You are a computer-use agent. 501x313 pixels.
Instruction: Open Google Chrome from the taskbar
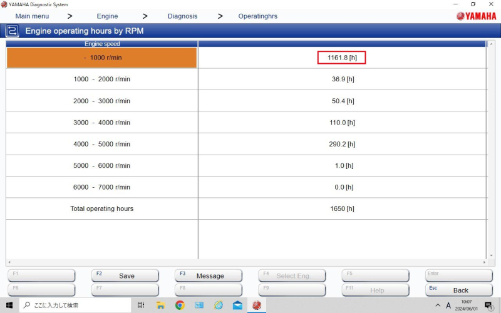click(180, 305)
